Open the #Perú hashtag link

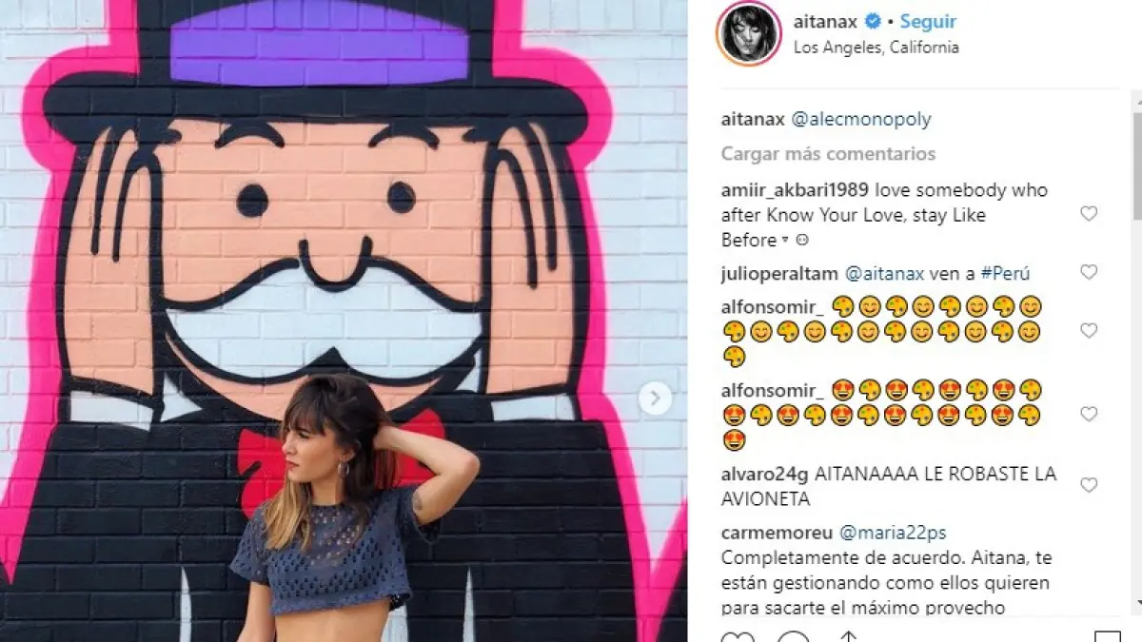(1006, 274)
